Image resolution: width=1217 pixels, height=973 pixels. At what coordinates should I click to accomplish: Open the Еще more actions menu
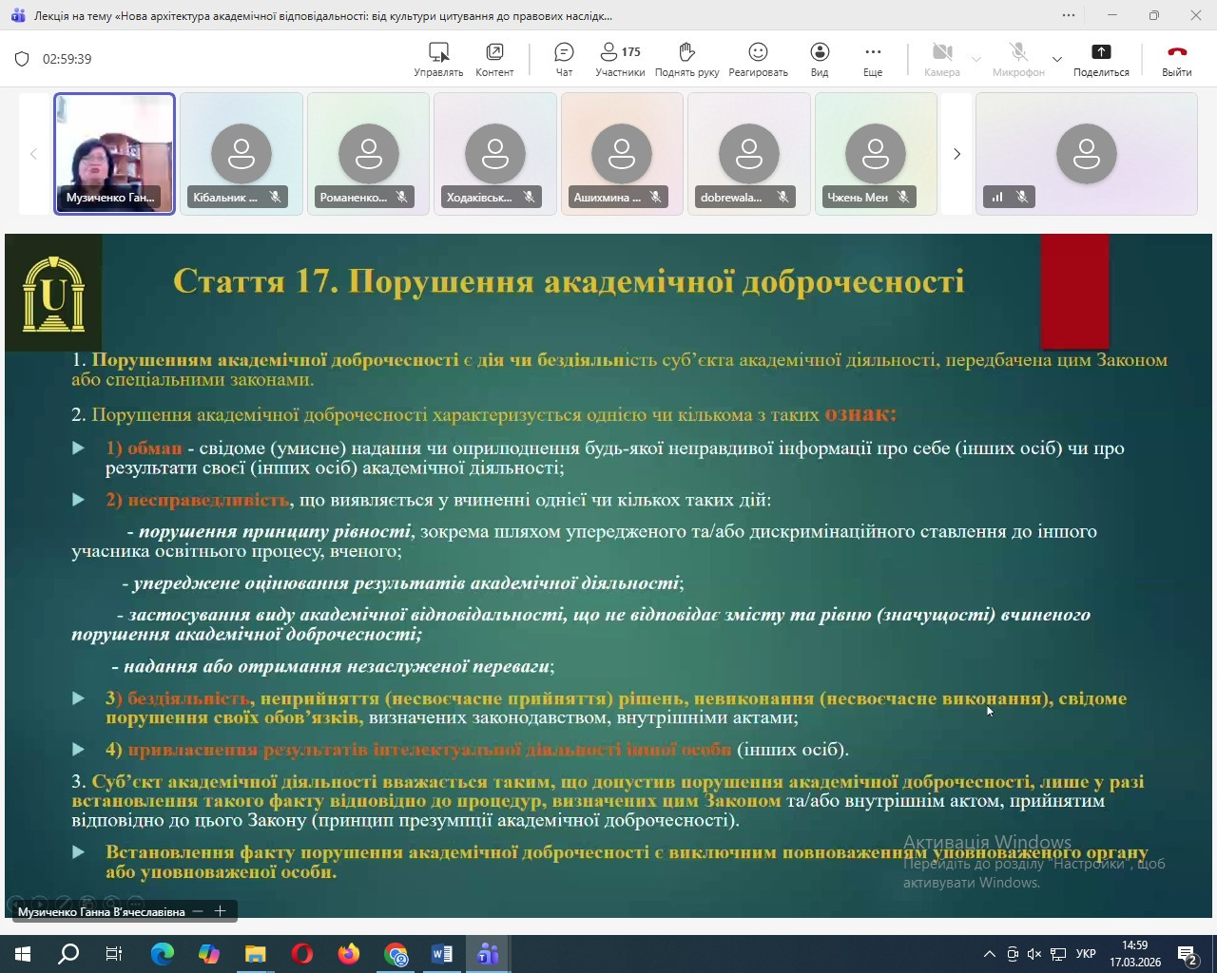tap(873, 59)
